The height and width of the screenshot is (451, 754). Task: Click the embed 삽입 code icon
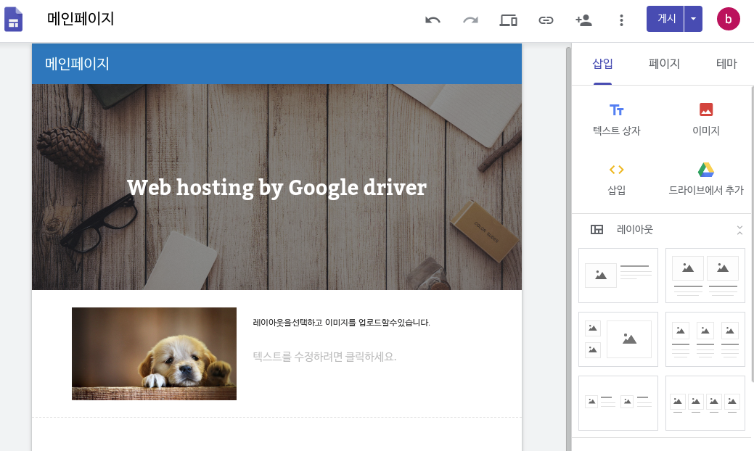click(616, 179)
